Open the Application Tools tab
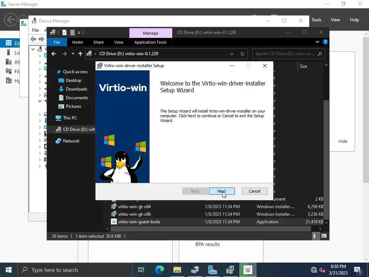 tap(150, 42)
